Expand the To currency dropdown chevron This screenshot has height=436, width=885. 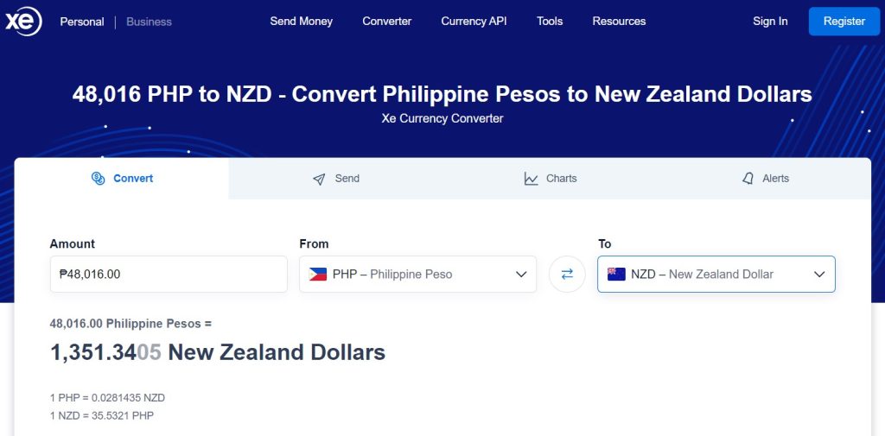(x=819, y=275)
